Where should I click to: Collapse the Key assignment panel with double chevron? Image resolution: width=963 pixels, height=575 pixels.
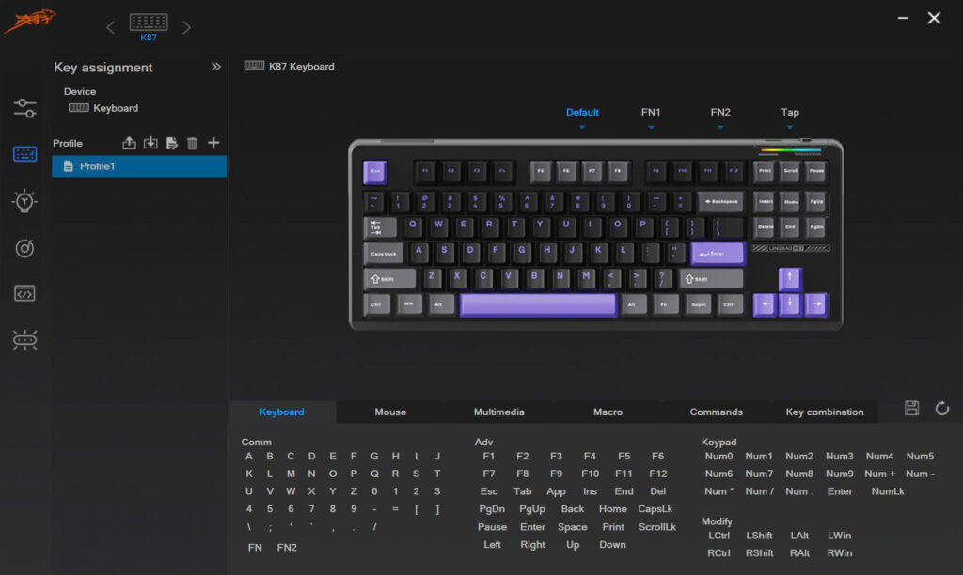click(215, 67)
